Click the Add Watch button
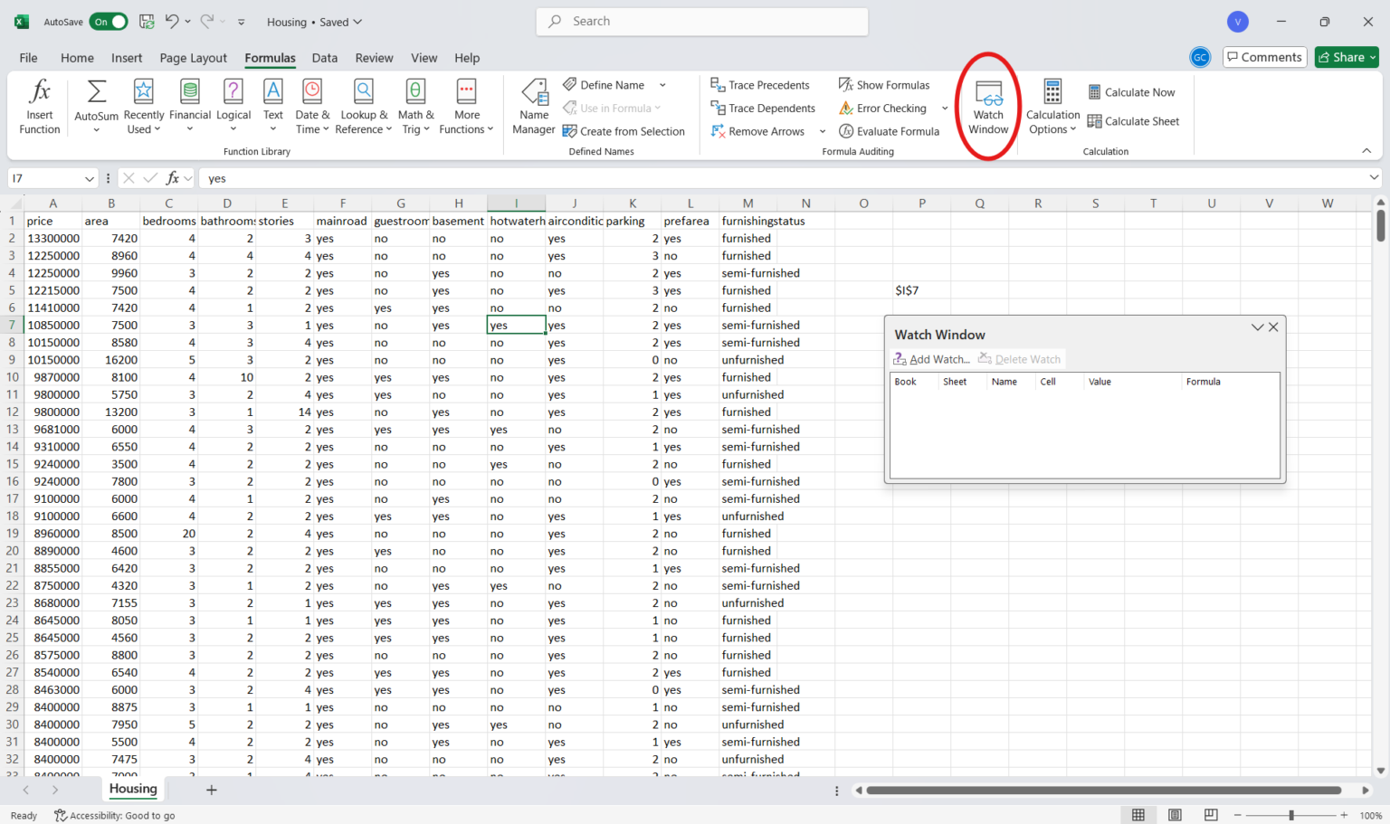1390x824 pixels. 932,358
